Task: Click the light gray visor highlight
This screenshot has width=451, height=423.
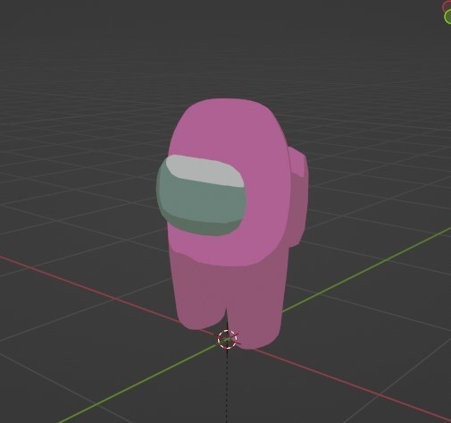Action: click(205, 170)
